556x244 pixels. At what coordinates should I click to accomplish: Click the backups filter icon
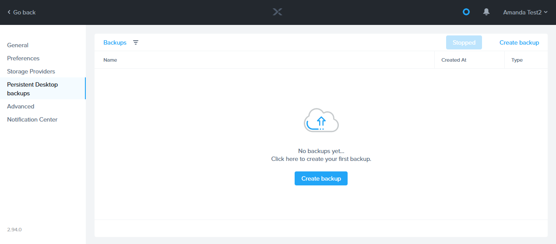tap(136, 42)
